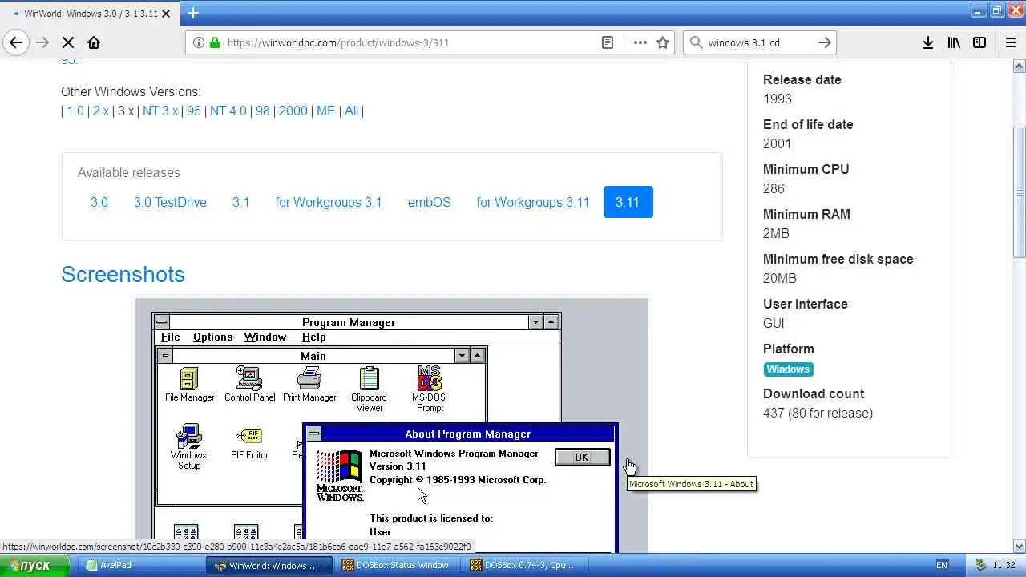Select the 3.1 release tab
The height and width of the screenshot is (577, 1026).
pos(241,202)
